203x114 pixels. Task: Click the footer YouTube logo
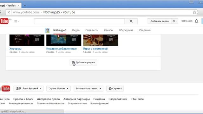[5, 89]
